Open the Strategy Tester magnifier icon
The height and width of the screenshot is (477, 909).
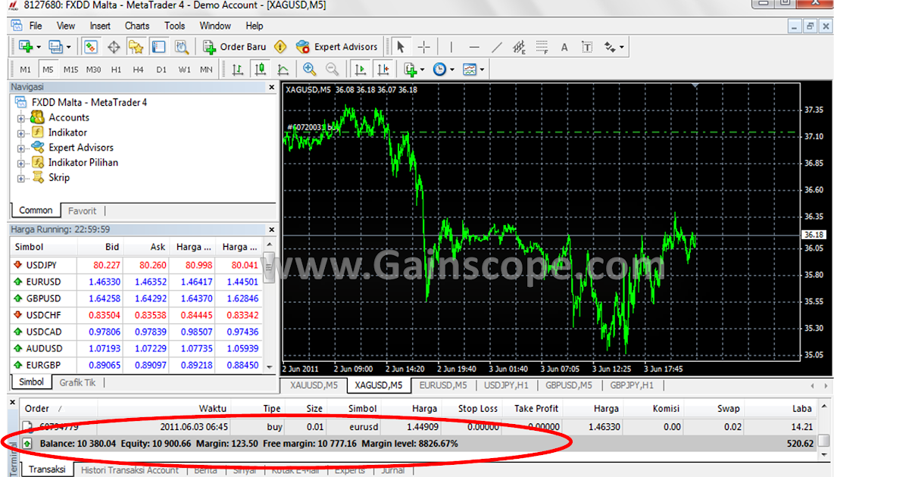182,47
